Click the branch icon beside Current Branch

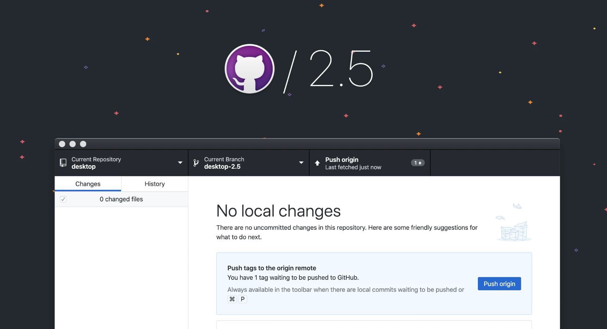[196, 163]
